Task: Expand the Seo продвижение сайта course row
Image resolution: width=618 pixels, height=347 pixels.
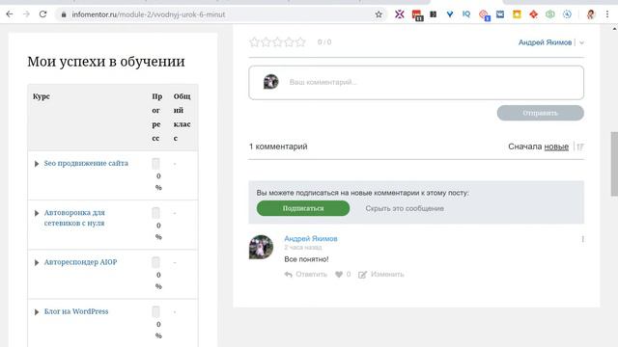Action: pos(37,164)
